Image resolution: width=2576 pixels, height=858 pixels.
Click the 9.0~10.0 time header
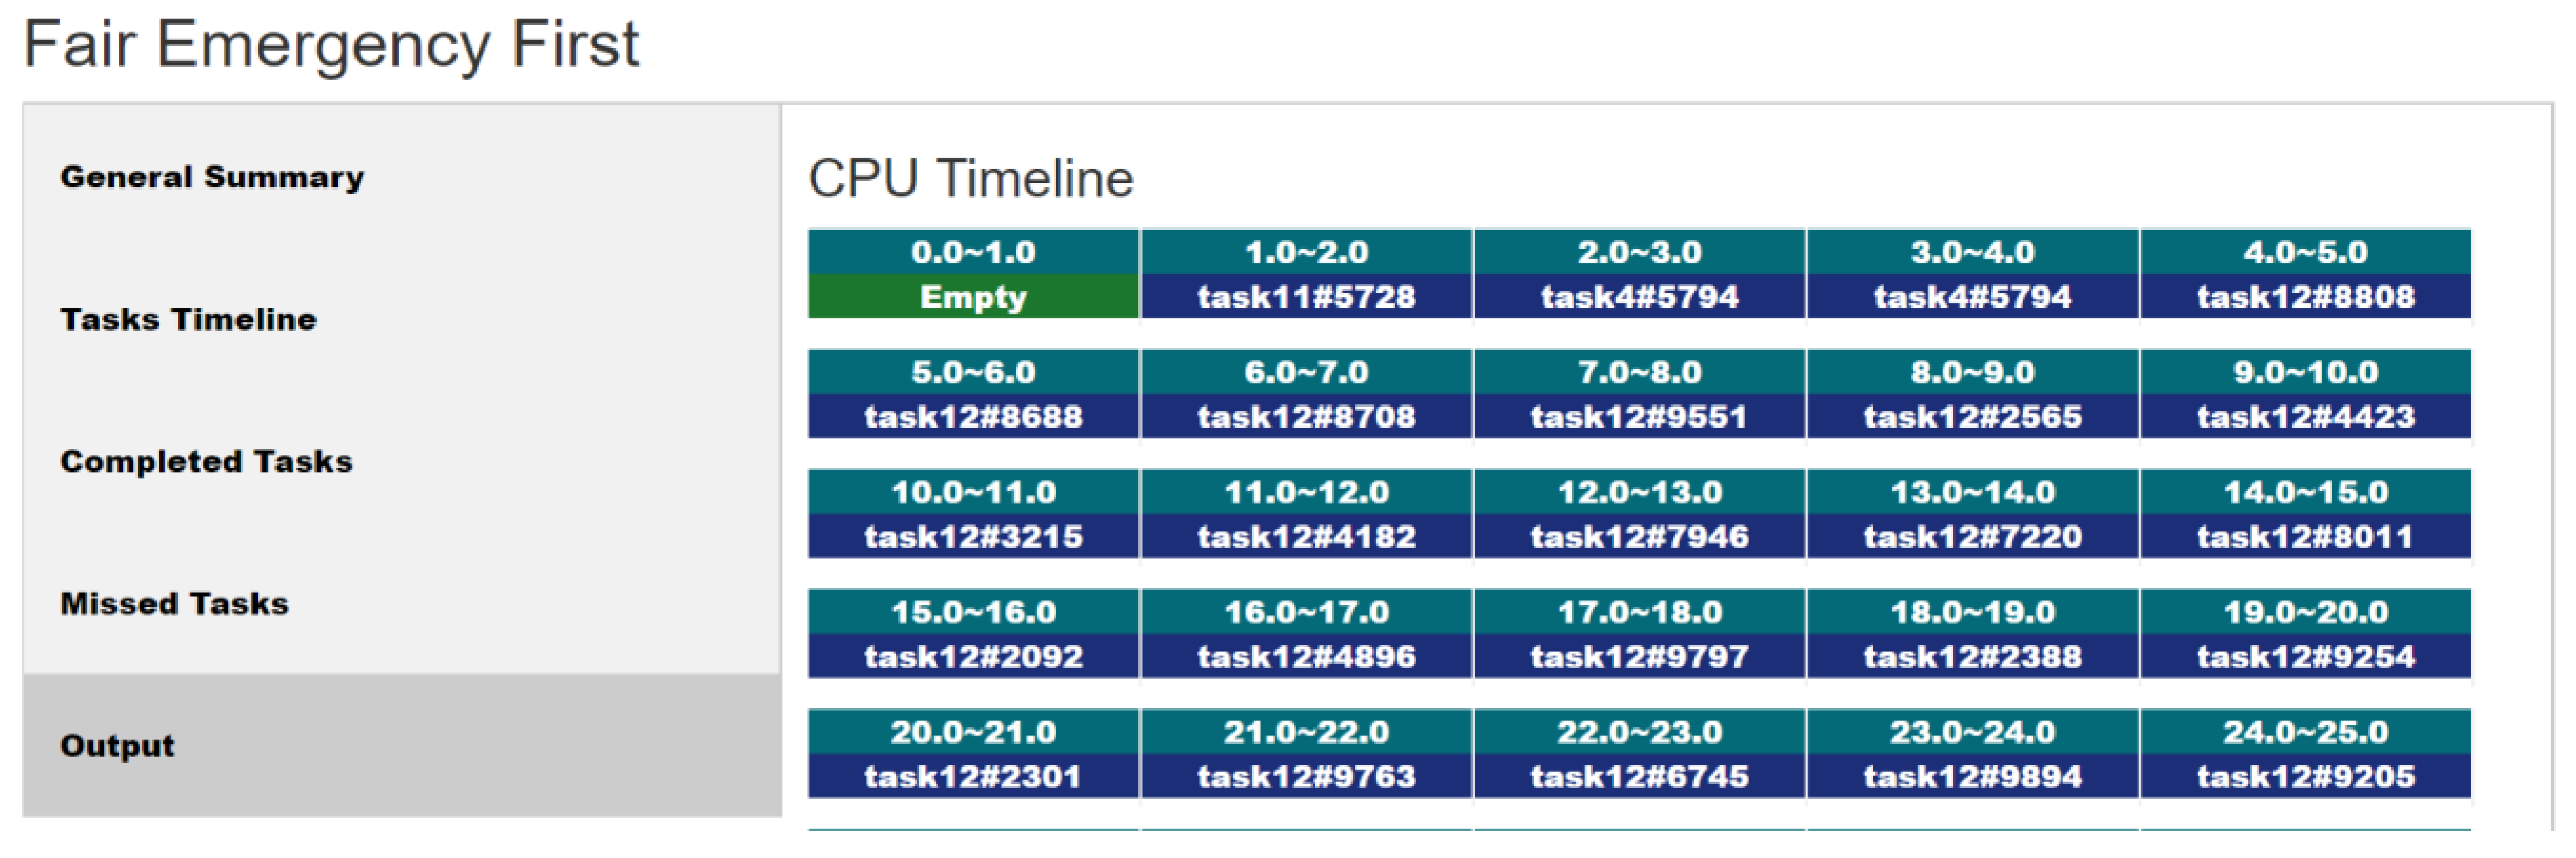[x=2305, y=372]
